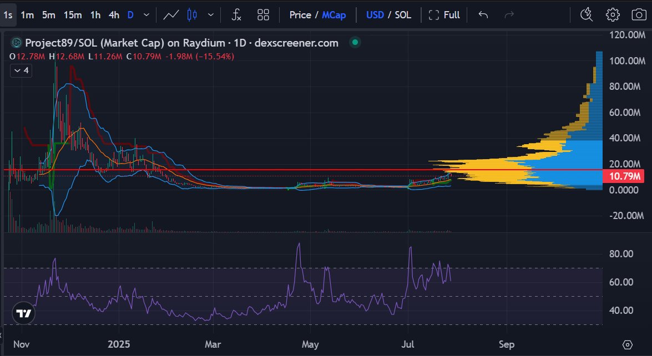The width and height of the screenshot is (652, 356).
Task: Choose the 1h interval
Action: coord(95,15)
